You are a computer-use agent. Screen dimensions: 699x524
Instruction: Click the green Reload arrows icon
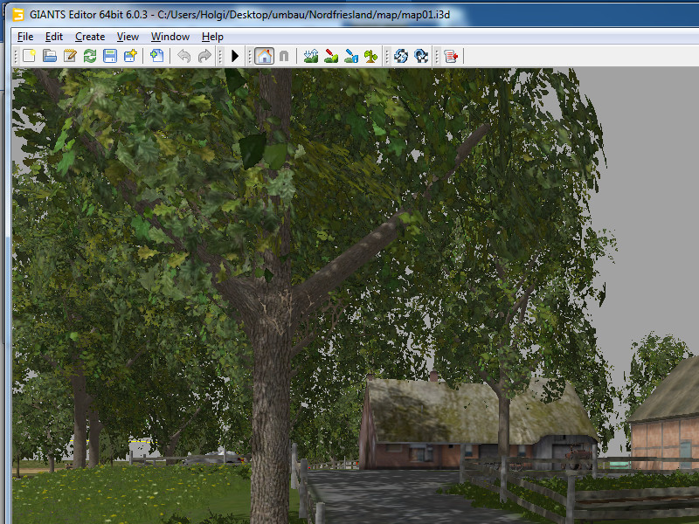(x=90, y=56)
